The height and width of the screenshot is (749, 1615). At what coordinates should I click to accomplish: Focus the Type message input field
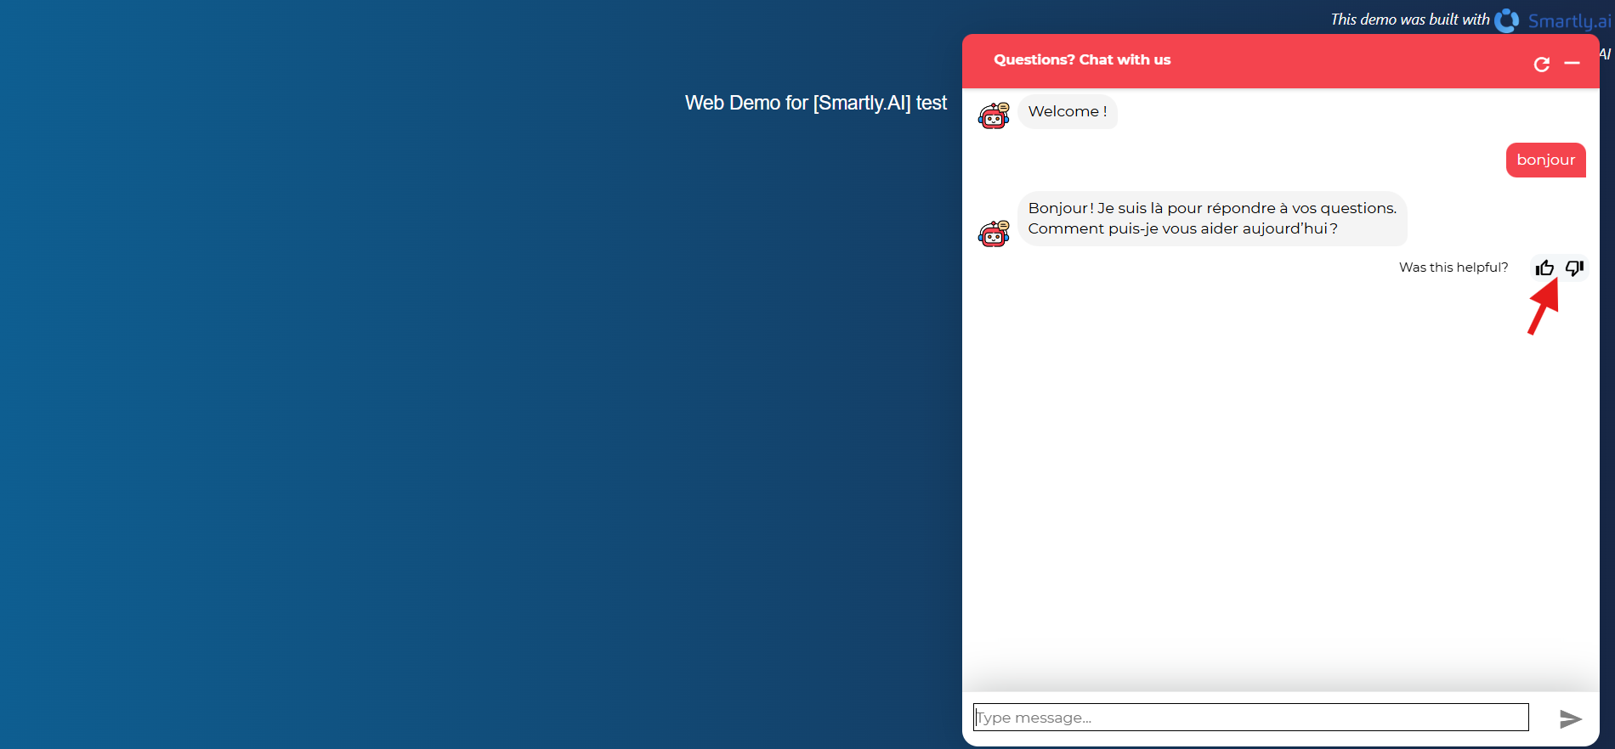tap(1251, 718)
